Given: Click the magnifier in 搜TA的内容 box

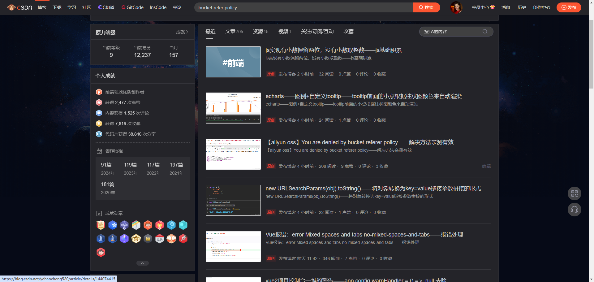Looking at the screenshot, I should (x=485, y=31).
